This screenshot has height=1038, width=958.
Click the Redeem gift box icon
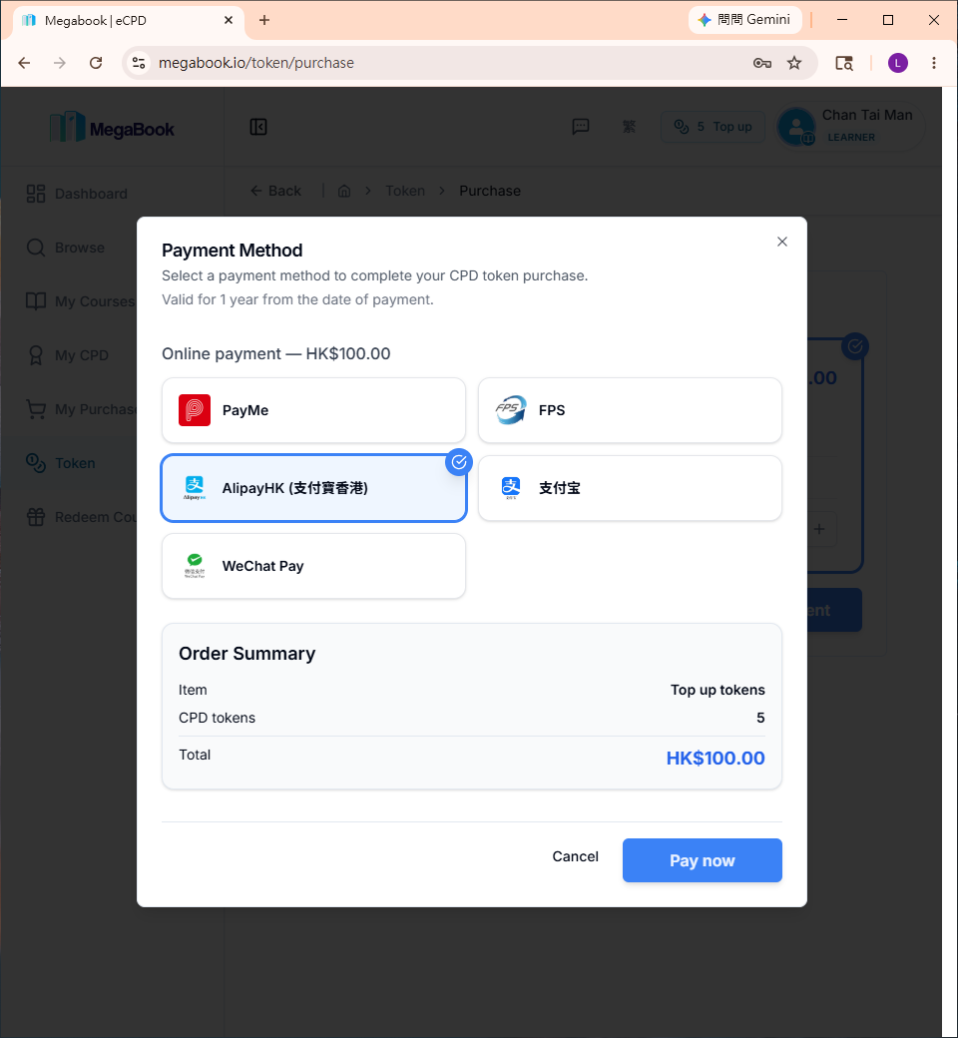click(36, 517)
